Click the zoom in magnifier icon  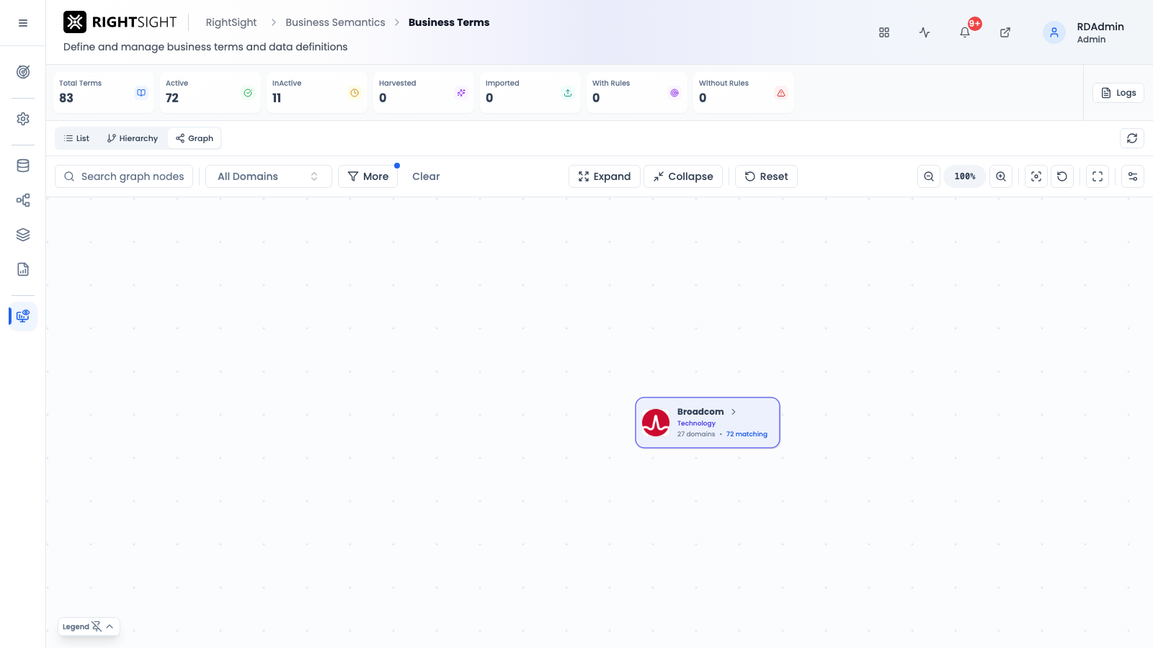click(1001, 176)
